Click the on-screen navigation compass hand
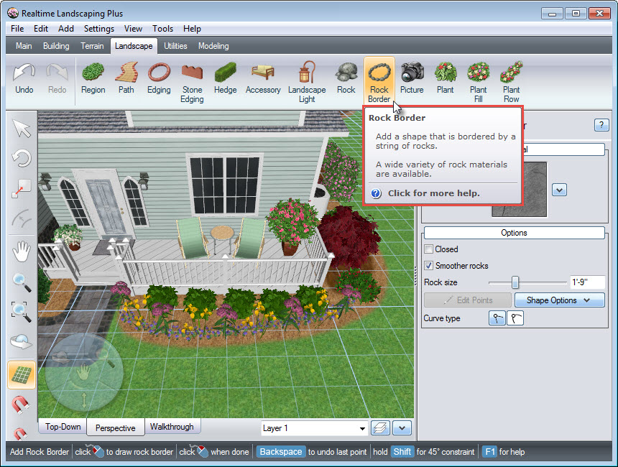 pos(83,372)
